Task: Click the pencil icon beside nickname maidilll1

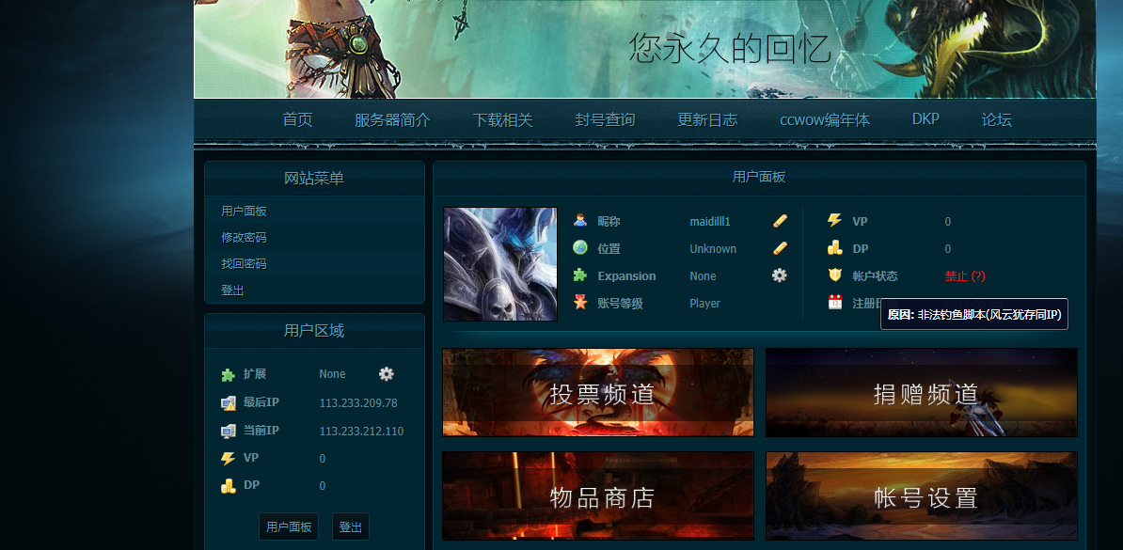Action: pos(780,221)
